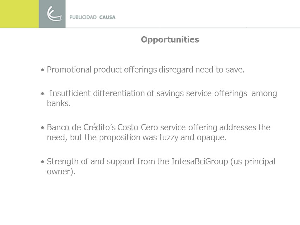
Task: Click the yellow-green header color block
Action: pos(19,14)
